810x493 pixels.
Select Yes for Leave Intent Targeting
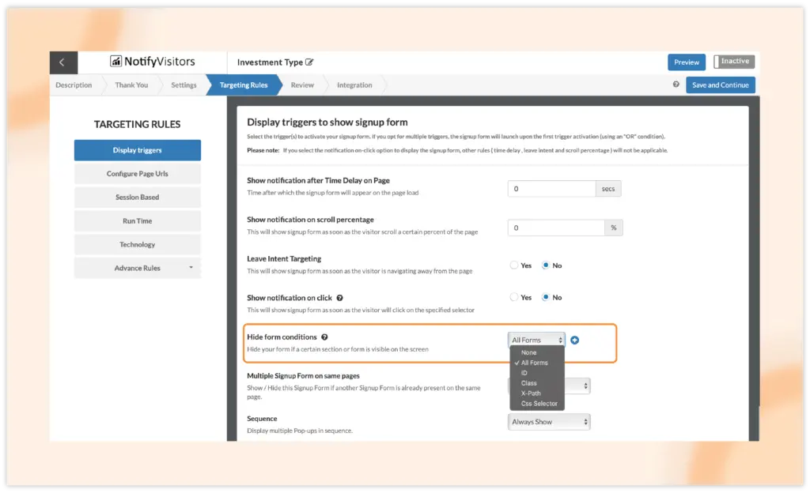514,265
